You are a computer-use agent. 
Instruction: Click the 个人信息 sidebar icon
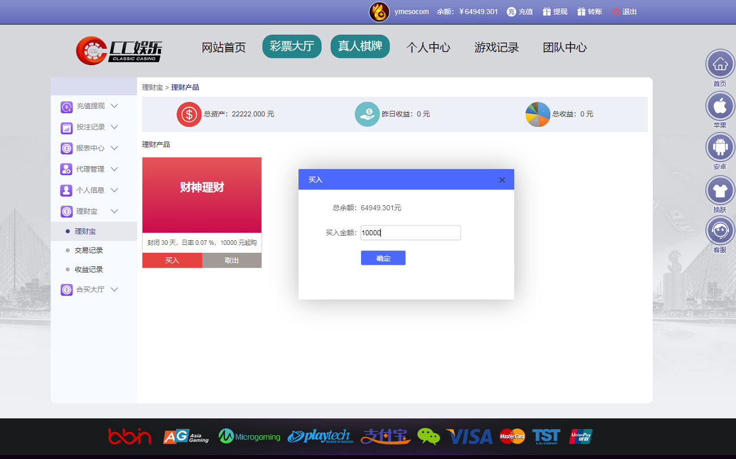tap(67, 190)
